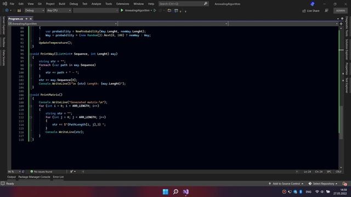Collapse the PrintMatrix method outline
The height and width of the screenshot is (197, 351).
(x=31, y=95)
